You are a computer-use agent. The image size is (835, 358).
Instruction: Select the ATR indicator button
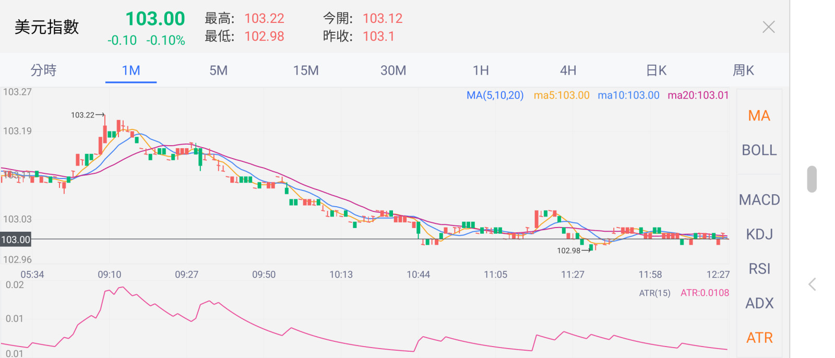[759, 338]
